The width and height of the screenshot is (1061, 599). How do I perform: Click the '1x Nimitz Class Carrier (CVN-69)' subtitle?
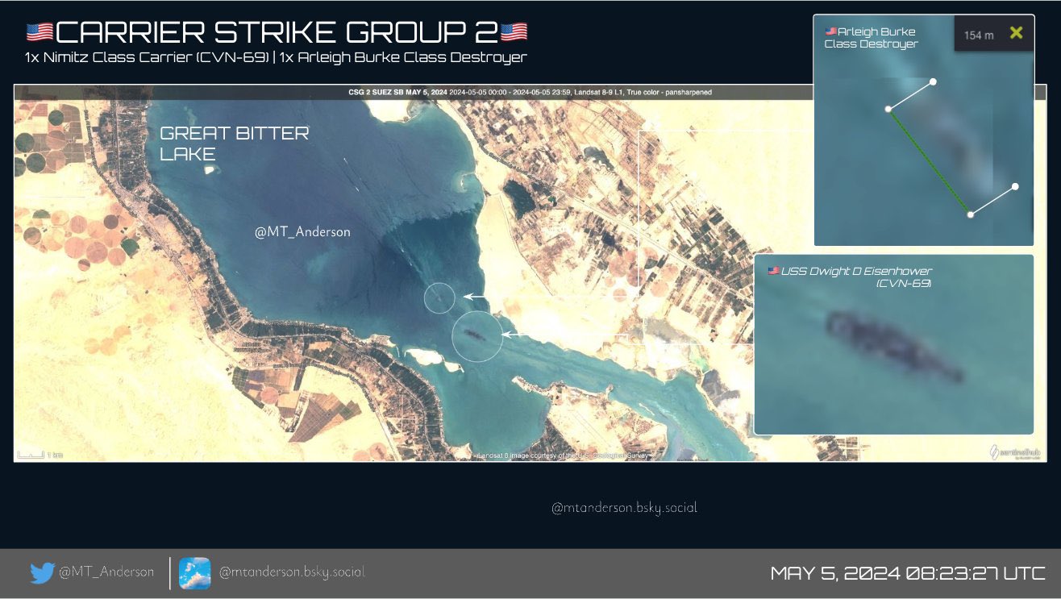point(146,57)
